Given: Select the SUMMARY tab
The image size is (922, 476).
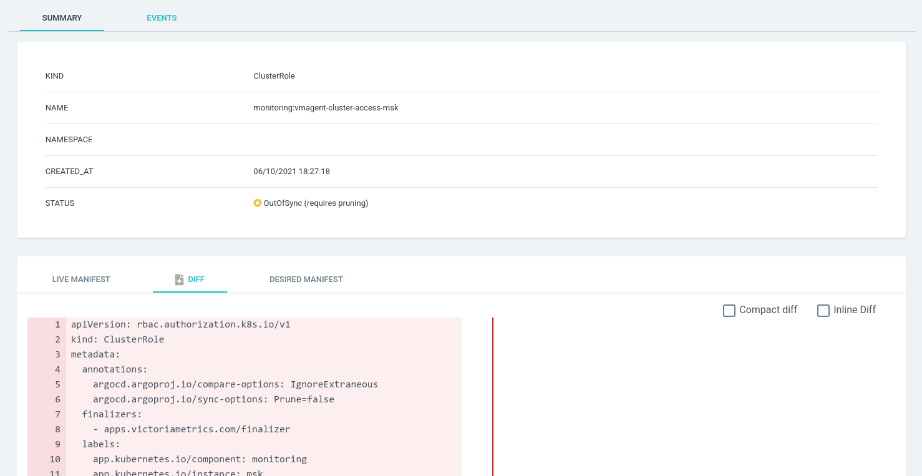Looking at the screenshot, I should coord(62,17).
